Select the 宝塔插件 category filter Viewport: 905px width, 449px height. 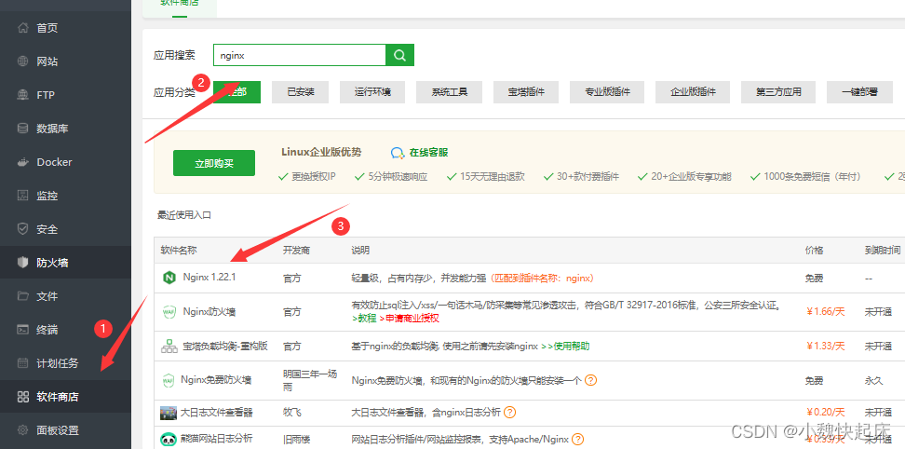[x=526, y=92]
